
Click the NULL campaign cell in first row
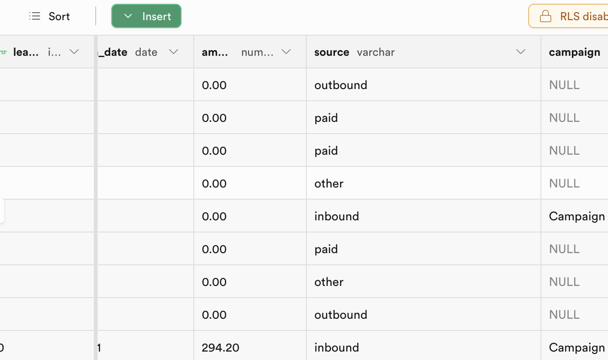coord(574,85)
